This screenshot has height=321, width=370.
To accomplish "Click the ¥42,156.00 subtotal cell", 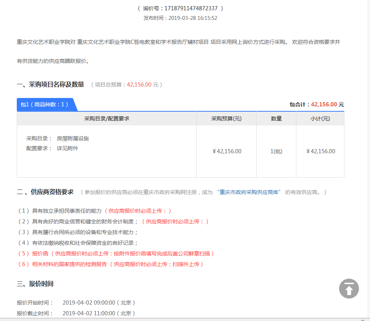I will click(321, 151).
